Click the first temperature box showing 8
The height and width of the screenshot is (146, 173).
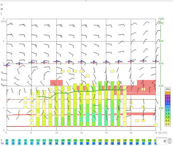click(7, 140)
